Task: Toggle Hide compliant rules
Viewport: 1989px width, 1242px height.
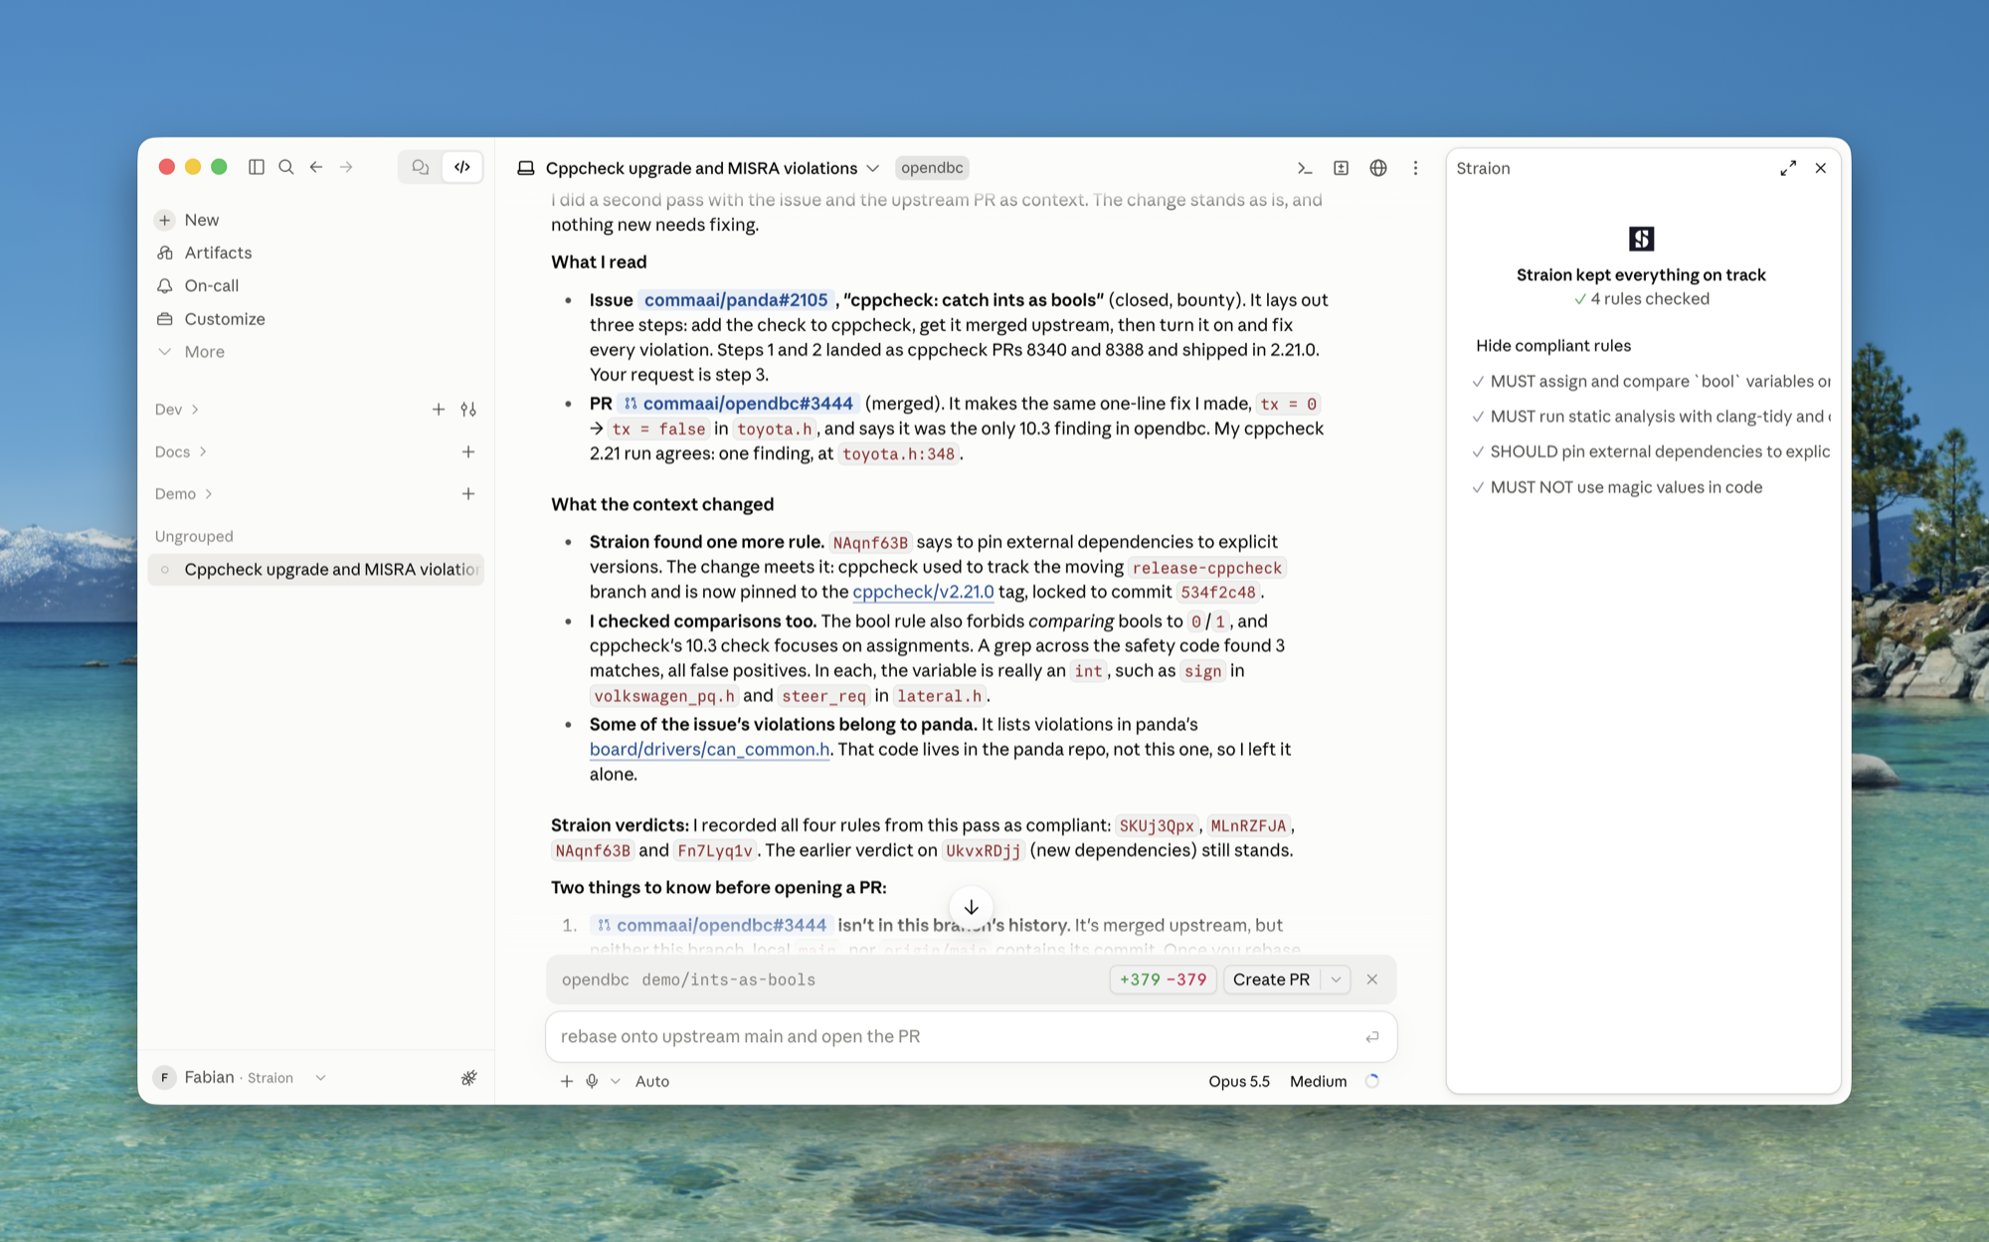Action: pyautogui.click(x=1553, y=346)
